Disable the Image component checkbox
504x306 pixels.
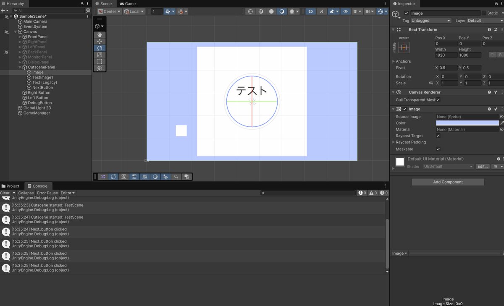pyautogui.click(x=405, y=109)
